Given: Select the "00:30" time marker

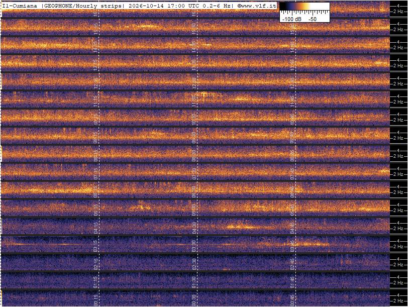Looking at the screenshot, I should coord(194,300).
